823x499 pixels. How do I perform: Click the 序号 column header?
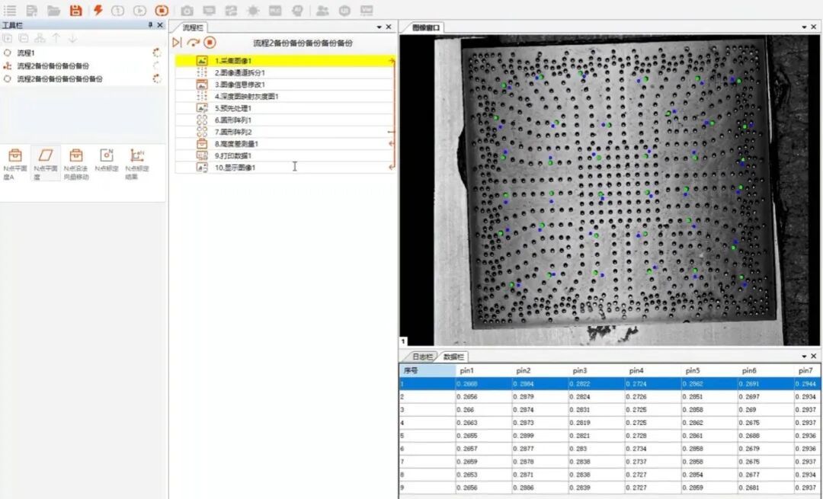[428, 370]
